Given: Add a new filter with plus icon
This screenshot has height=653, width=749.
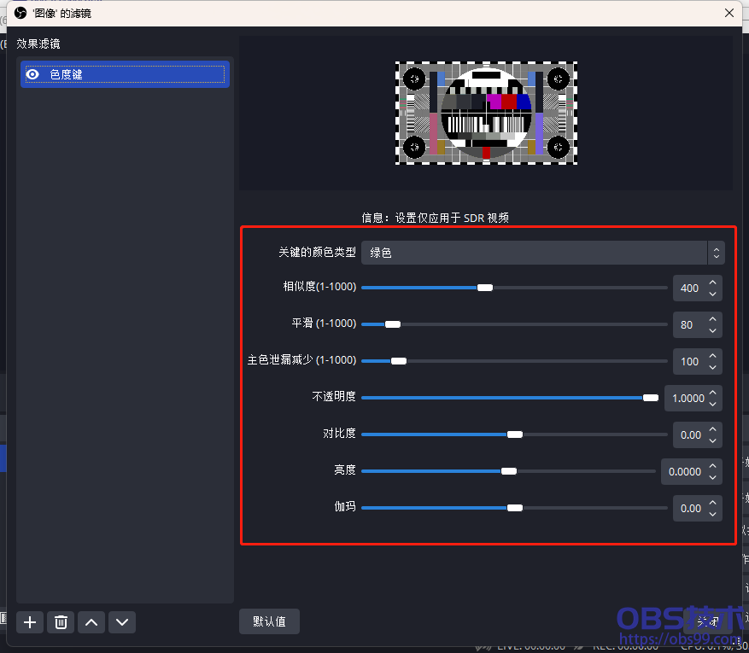Looking at the screenshot, I should tap(30, 622).
